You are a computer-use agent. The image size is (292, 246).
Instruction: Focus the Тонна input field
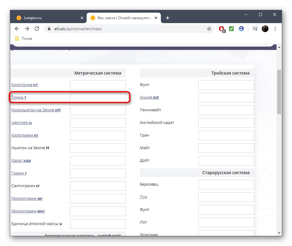point(98,97)
